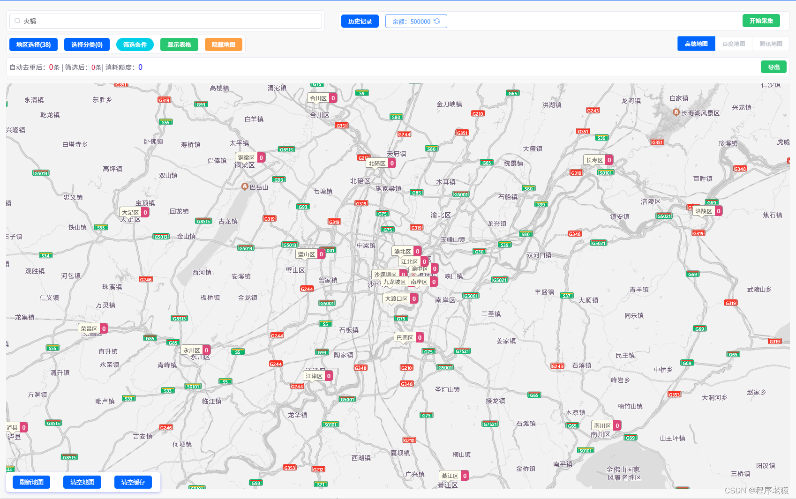Click the search magnifier icon
The width and height of the screenshot is (796, 499).
point(17,21)
